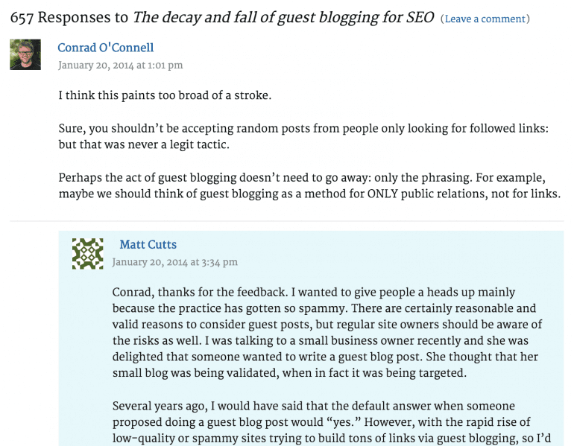
Task: Click paragraph starting 'Sure, you shouldn't be accepting'
Action: (x=303, y=136)
